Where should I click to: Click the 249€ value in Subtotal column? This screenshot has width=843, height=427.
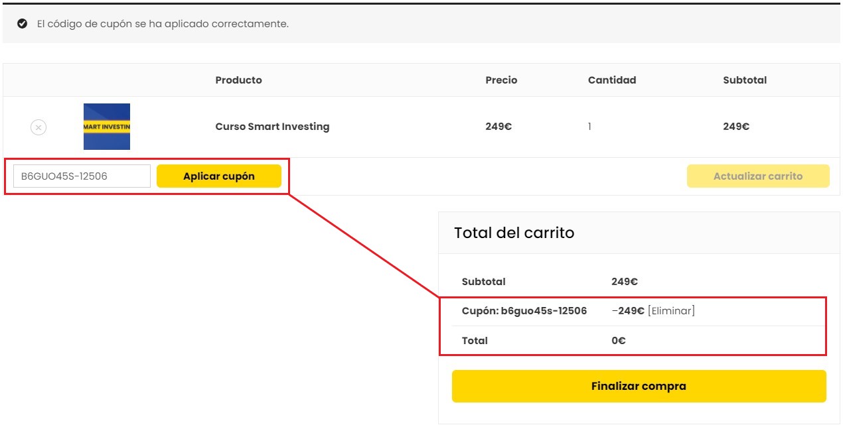[x=736, y=127]
